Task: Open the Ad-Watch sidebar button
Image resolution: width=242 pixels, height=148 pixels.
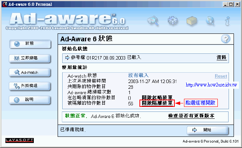Action: coord(30,72)
